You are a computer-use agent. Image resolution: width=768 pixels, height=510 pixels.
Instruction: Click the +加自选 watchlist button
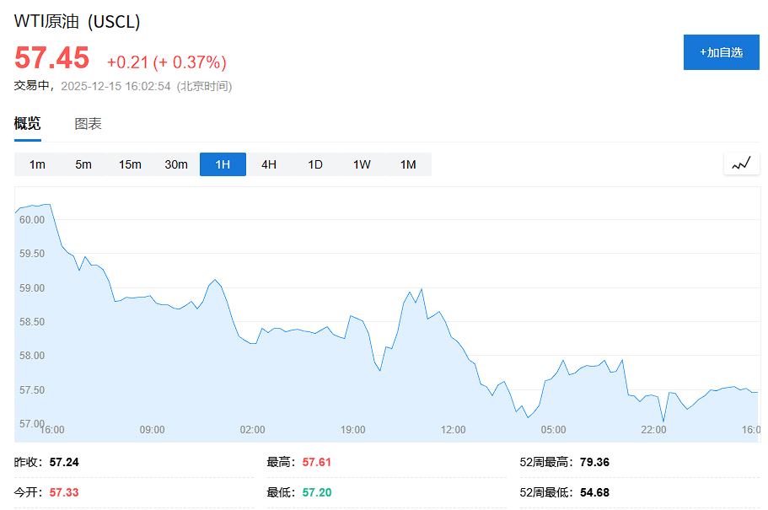click(721, 51)
